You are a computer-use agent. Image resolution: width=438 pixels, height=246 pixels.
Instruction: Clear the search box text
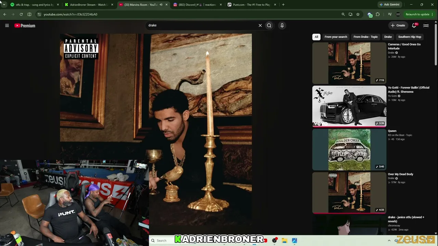tap(260, 25)
